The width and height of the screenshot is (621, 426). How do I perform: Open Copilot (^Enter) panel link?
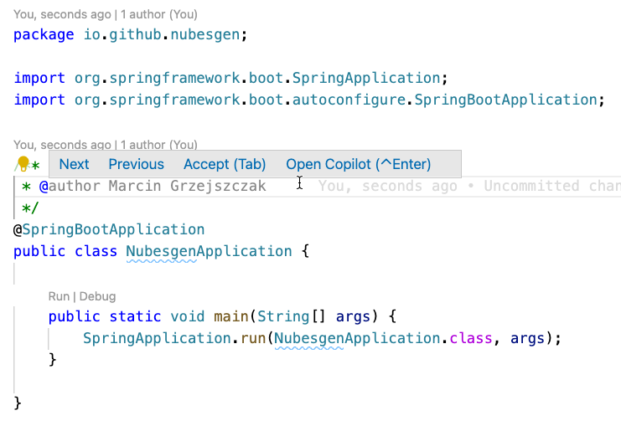[359, 164]
